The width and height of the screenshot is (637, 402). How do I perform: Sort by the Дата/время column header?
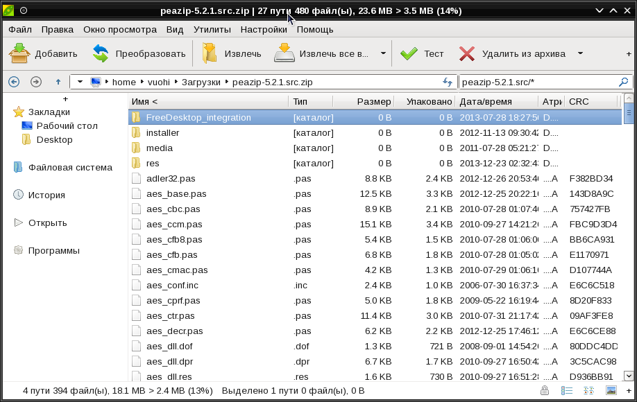click(x=496, y=101)
